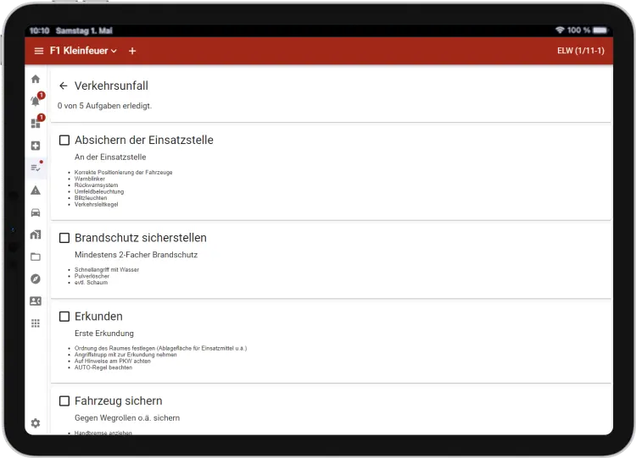Open the hamburger menu
Image resolution: width=636 pixels, height=458 pixels.
tap(38, 51)
